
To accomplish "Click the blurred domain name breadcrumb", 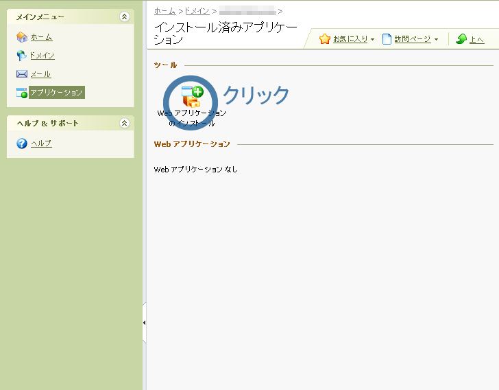I will 247,11.
